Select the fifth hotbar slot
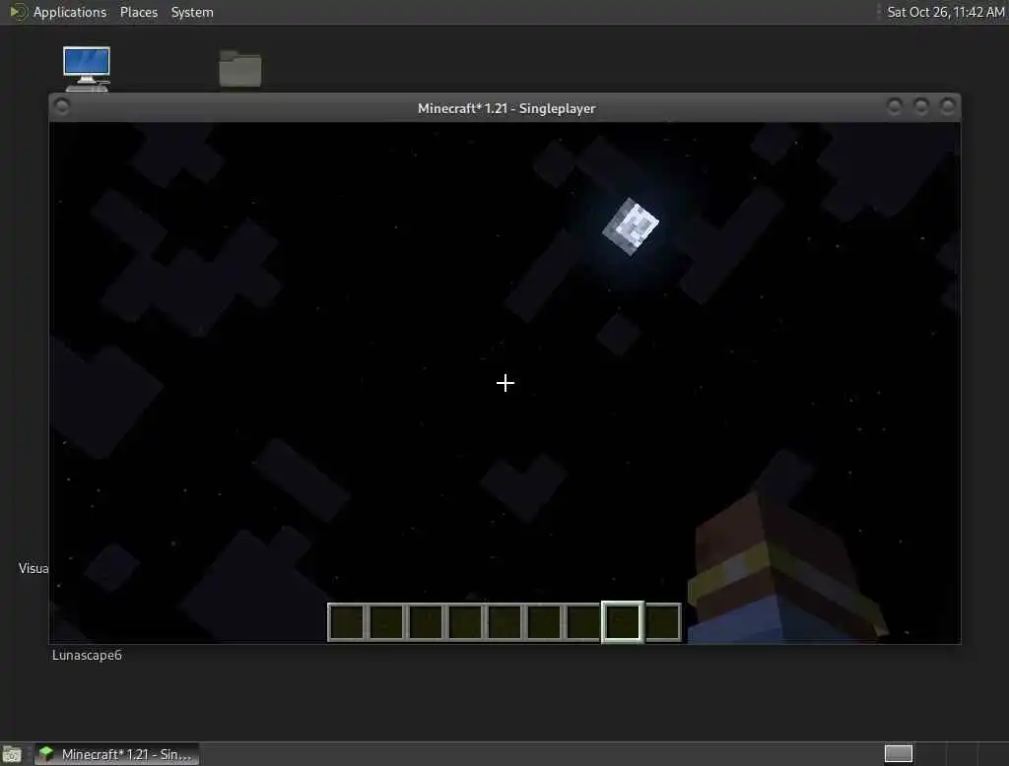The width and height of the screenshot is (1009, 766). 504,622
